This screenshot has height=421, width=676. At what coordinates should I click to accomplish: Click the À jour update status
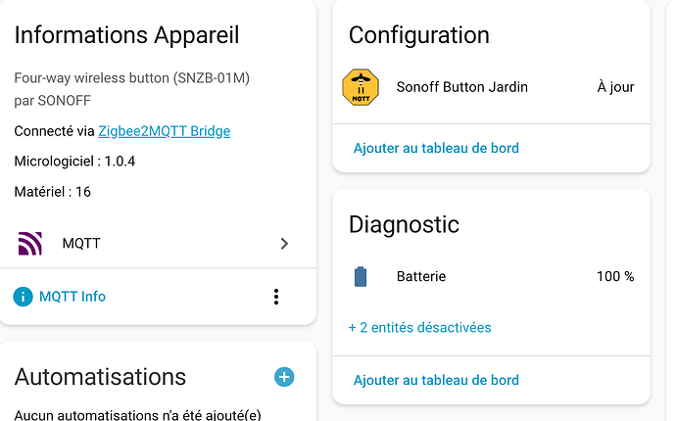coord(615,87)
